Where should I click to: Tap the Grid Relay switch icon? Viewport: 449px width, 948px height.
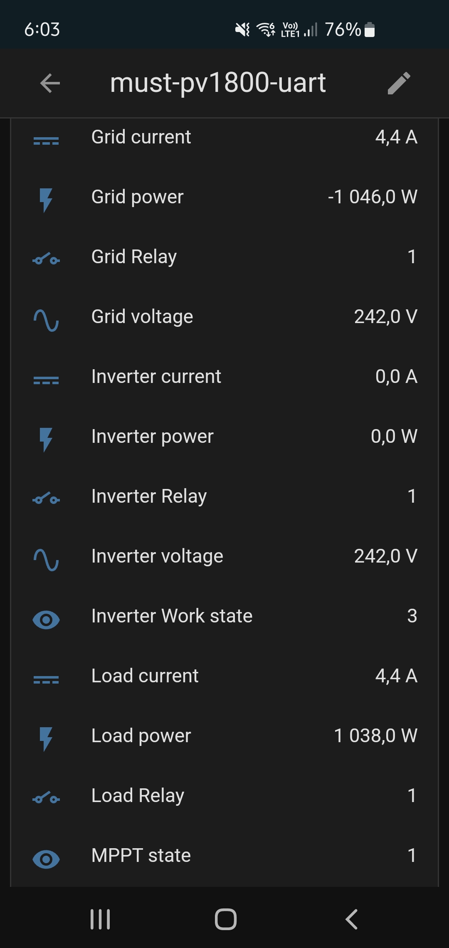coord(46,259)
